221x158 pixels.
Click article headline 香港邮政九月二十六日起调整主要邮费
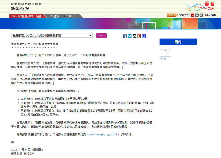coord(35,44)
